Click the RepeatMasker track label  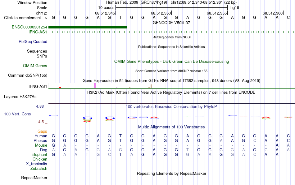34,178
